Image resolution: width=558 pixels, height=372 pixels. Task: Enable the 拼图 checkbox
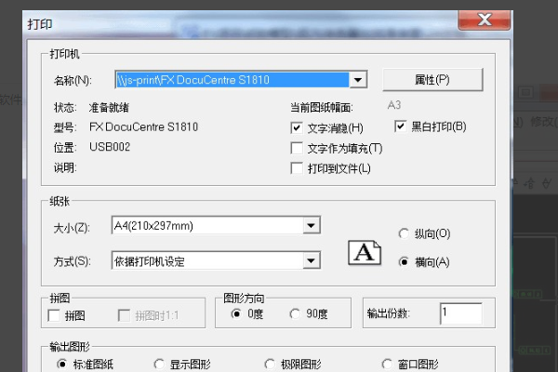(54, 315)
